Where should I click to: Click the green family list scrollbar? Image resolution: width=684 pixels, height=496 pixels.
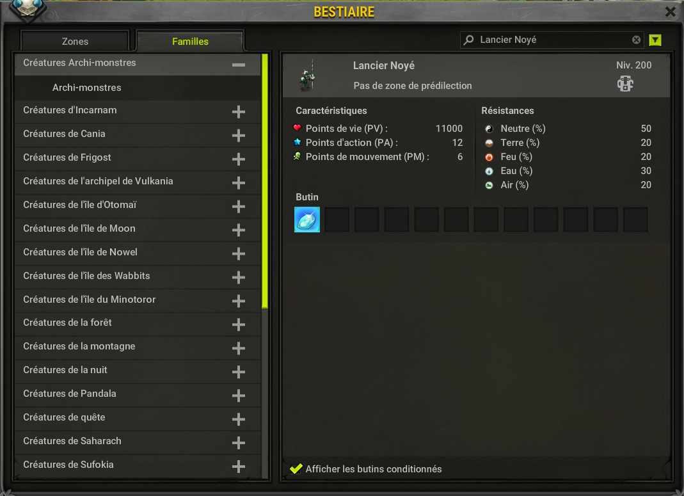pos(265,181)
